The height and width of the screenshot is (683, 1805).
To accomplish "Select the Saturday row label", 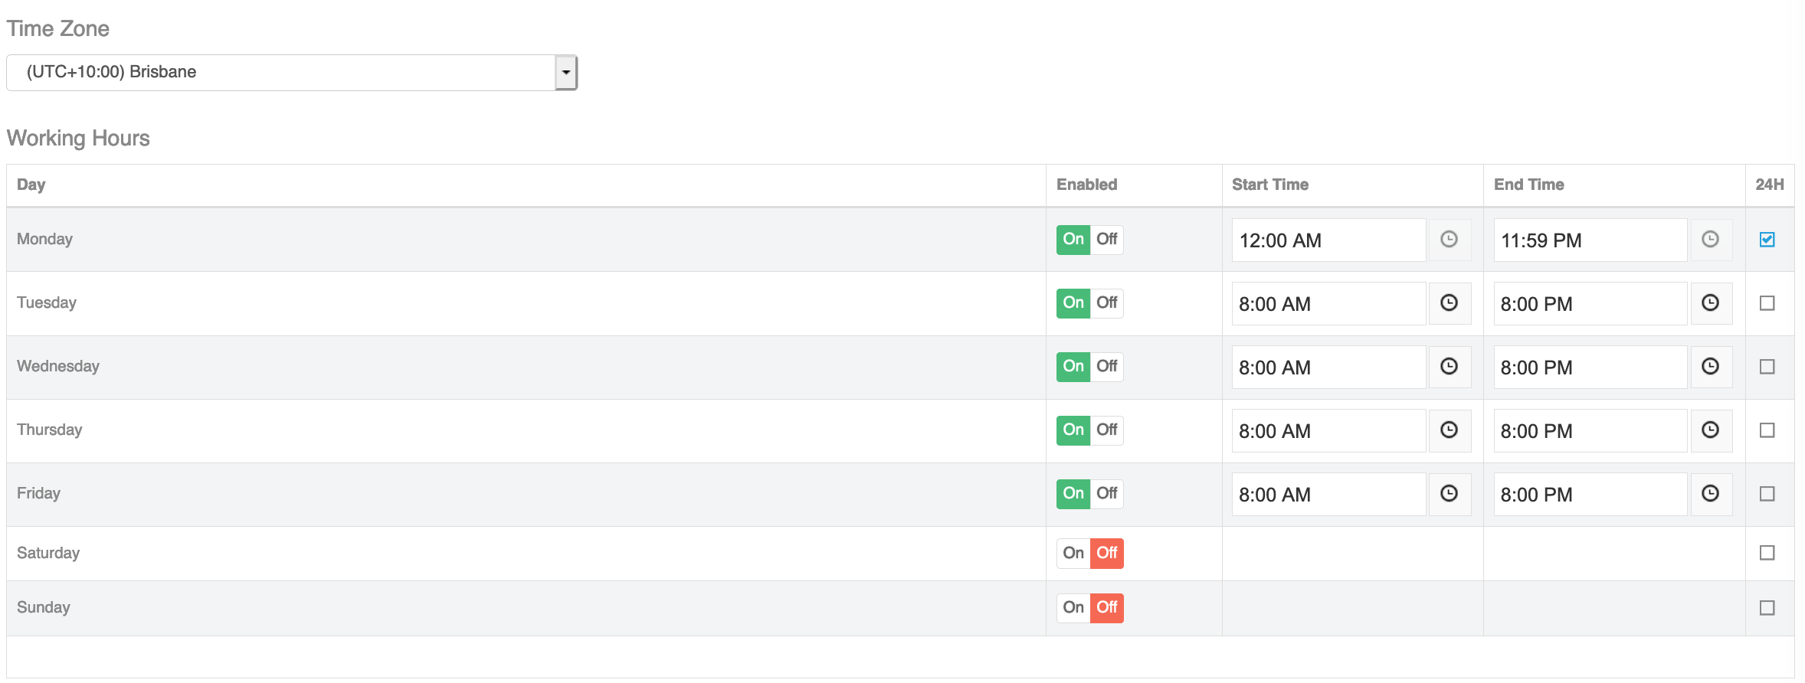I will click(48, 553).
